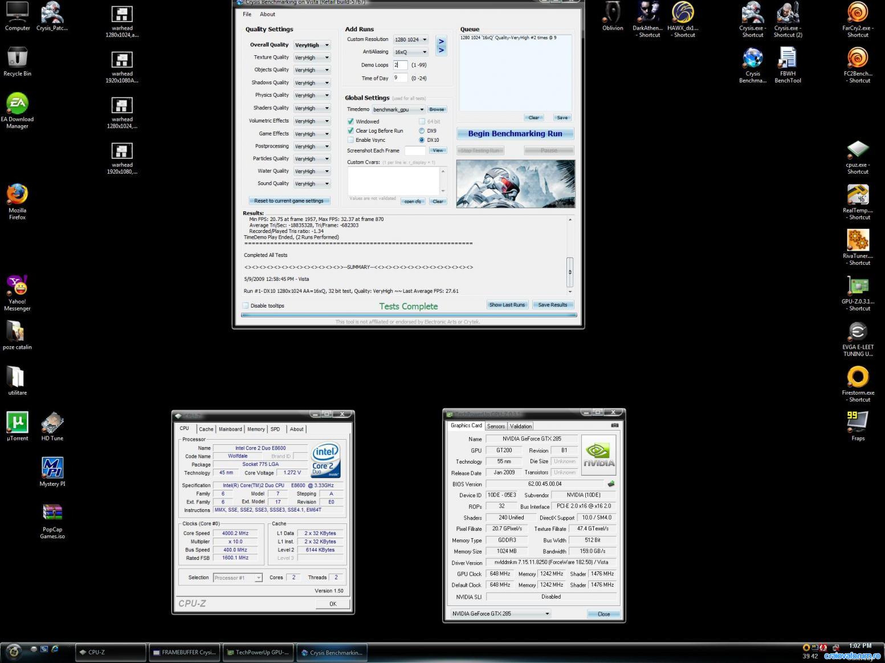Open the GPU-Z Sensors tab

(496, 426)
